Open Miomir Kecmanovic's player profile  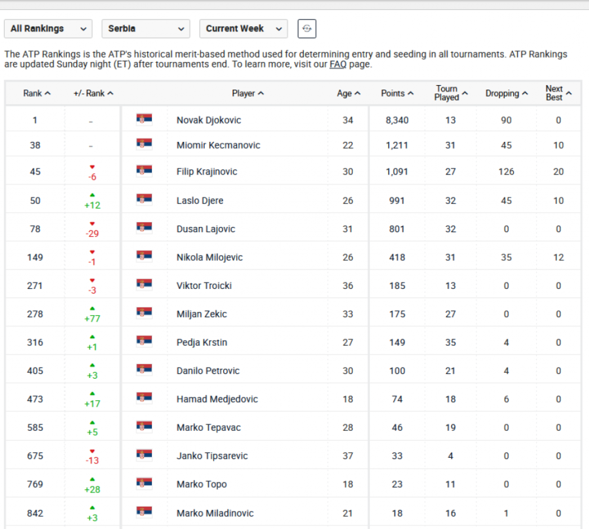tap(218, 145)
